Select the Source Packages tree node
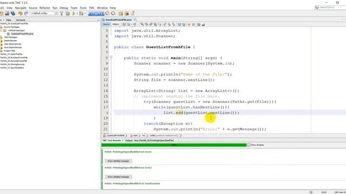Screen dimensions: 346x194 point(11,27)
